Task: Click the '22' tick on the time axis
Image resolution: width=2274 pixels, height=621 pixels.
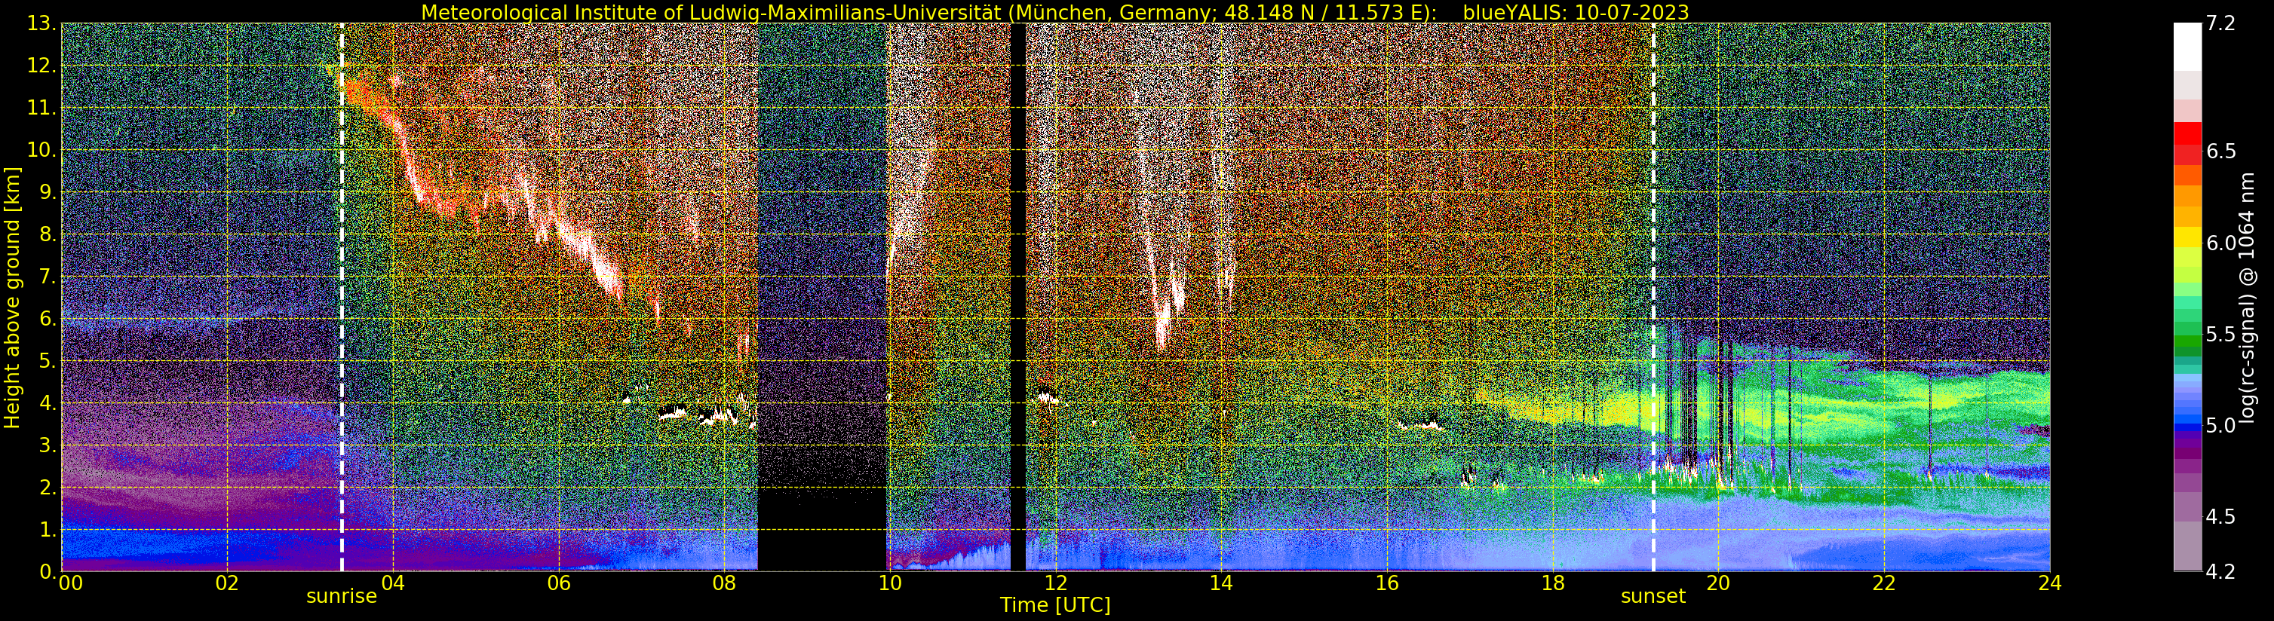Action: tap(1884, 583)
